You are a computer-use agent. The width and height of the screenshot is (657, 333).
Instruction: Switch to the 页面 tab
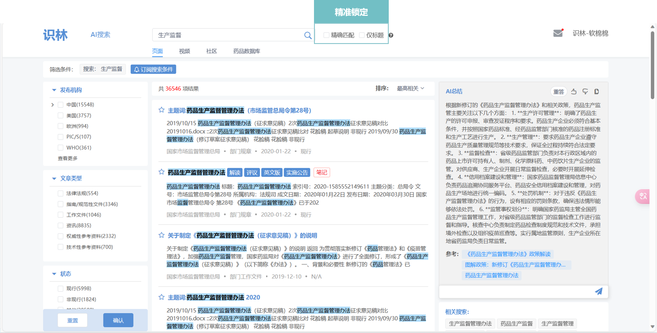(x=157, y=51)
